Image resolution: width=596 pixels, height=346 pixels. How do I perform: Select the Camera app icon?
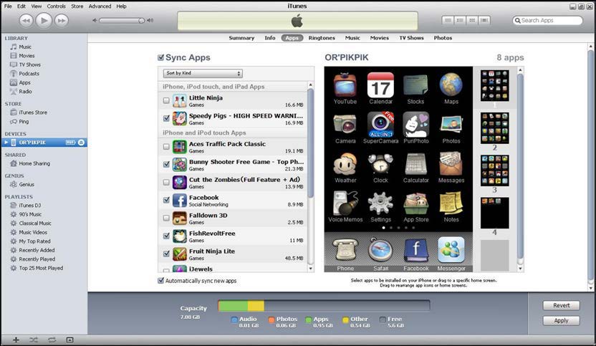pos(345,125)
